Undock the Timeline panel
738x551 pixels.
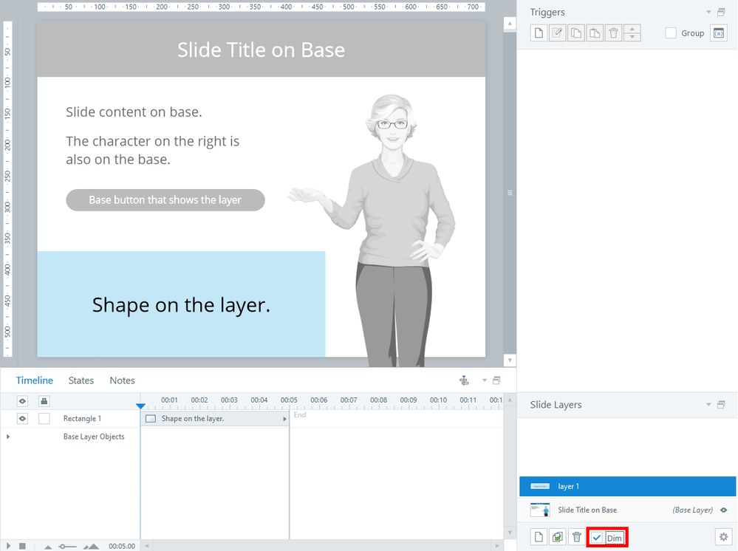[496, 380]
